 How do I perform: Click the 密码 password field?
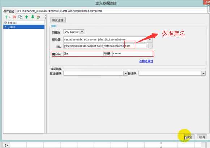pyautogui.click(x=133, y=54)
